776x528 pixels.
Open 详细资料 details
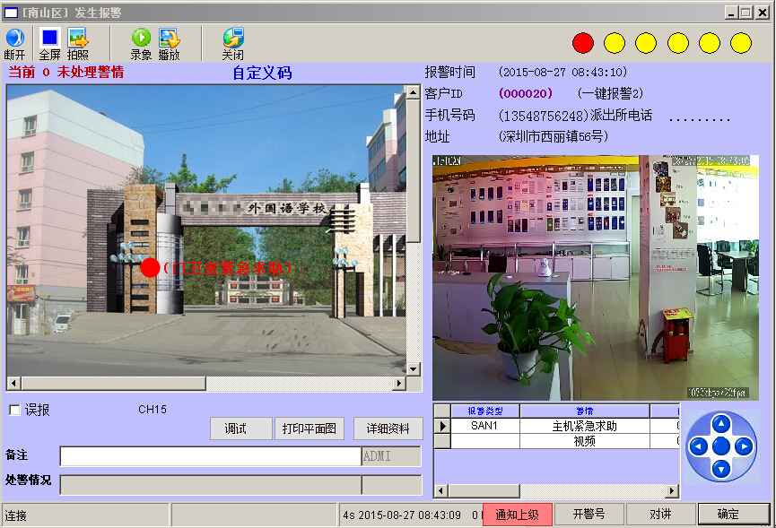click(388, 428)
